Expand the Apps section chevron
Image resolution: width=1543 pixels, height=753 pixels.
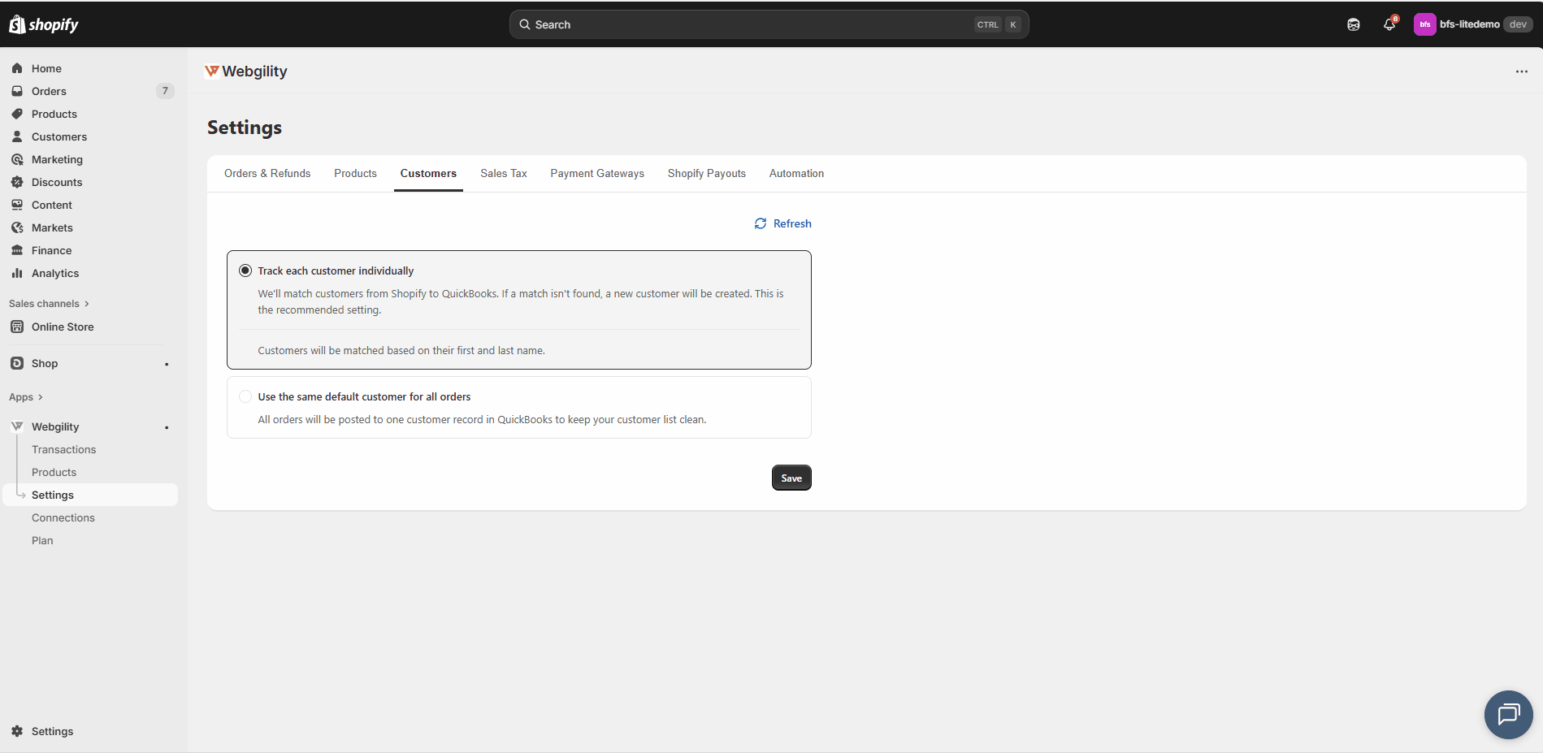40,397
